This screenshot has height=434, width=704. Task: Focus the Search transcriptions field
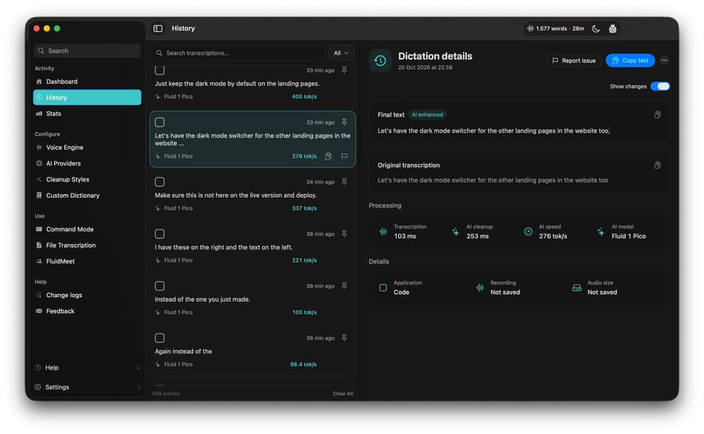(239, 53)
